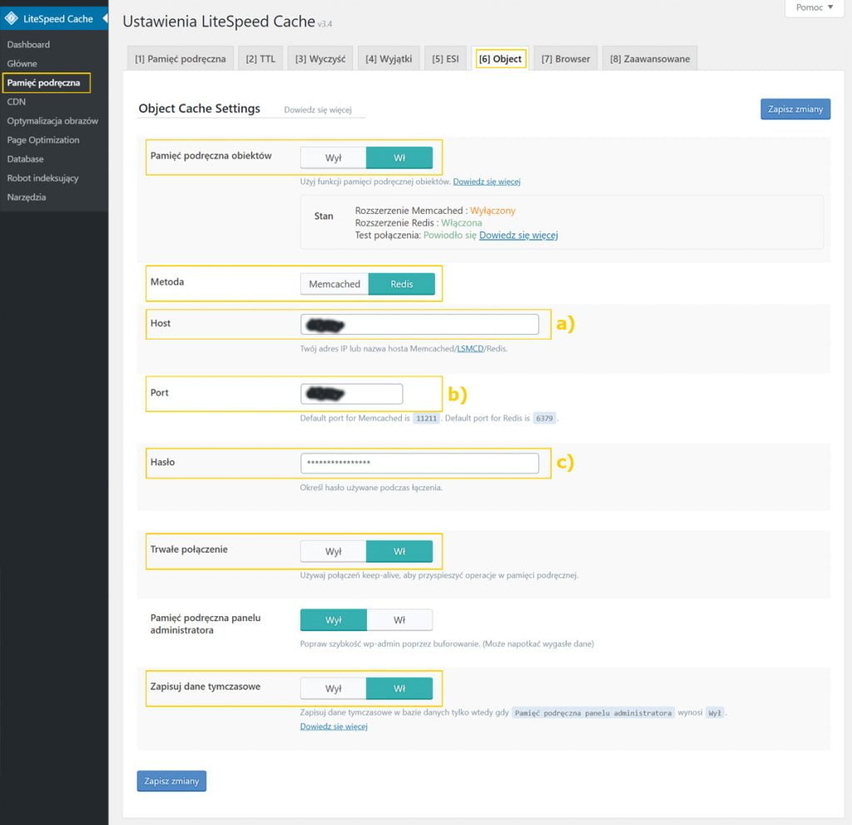Click top Zapisz zmiany button
Screen dimensions: 852x825
pos(795,109)
